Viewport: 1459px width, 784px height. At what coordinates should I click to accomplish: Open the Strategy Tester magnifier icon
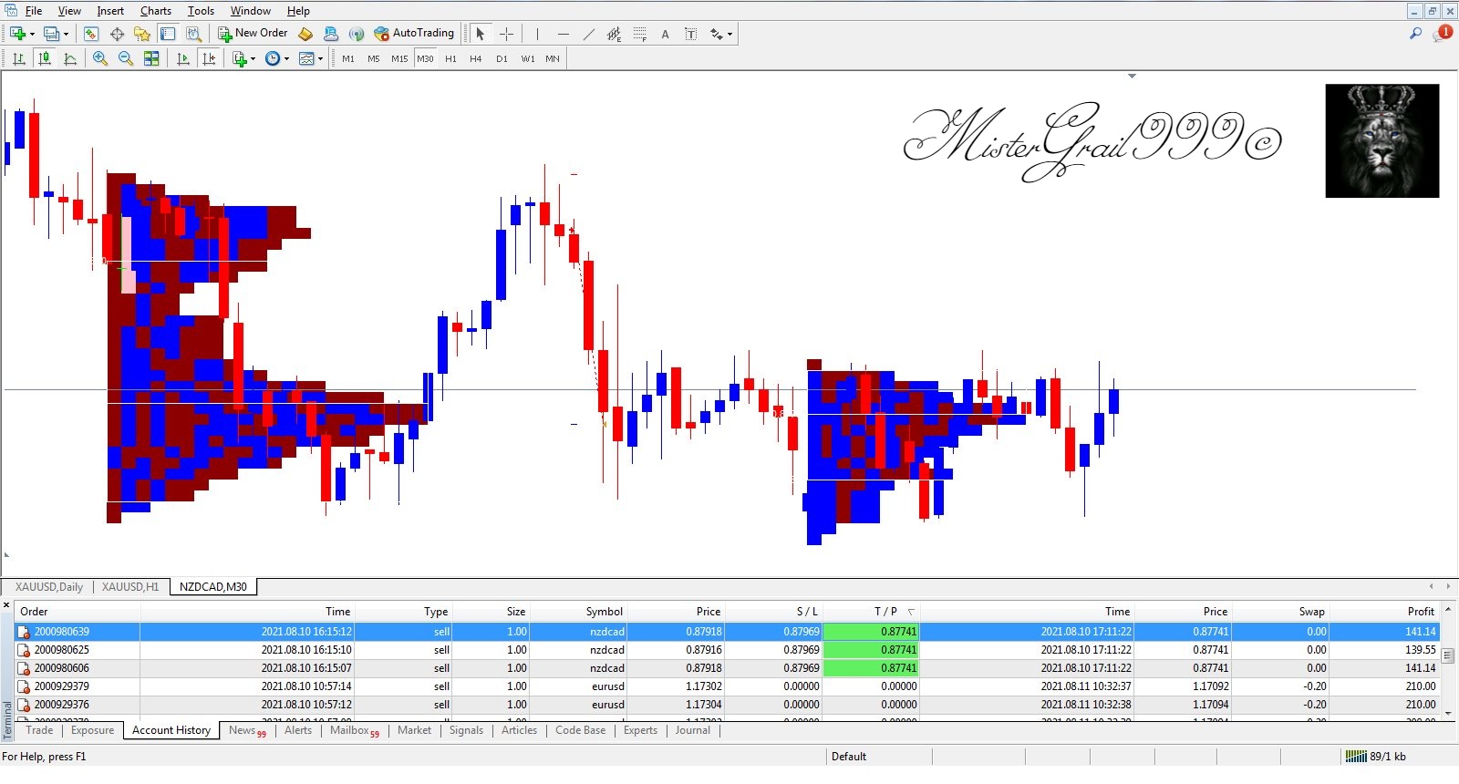[193, 34]
